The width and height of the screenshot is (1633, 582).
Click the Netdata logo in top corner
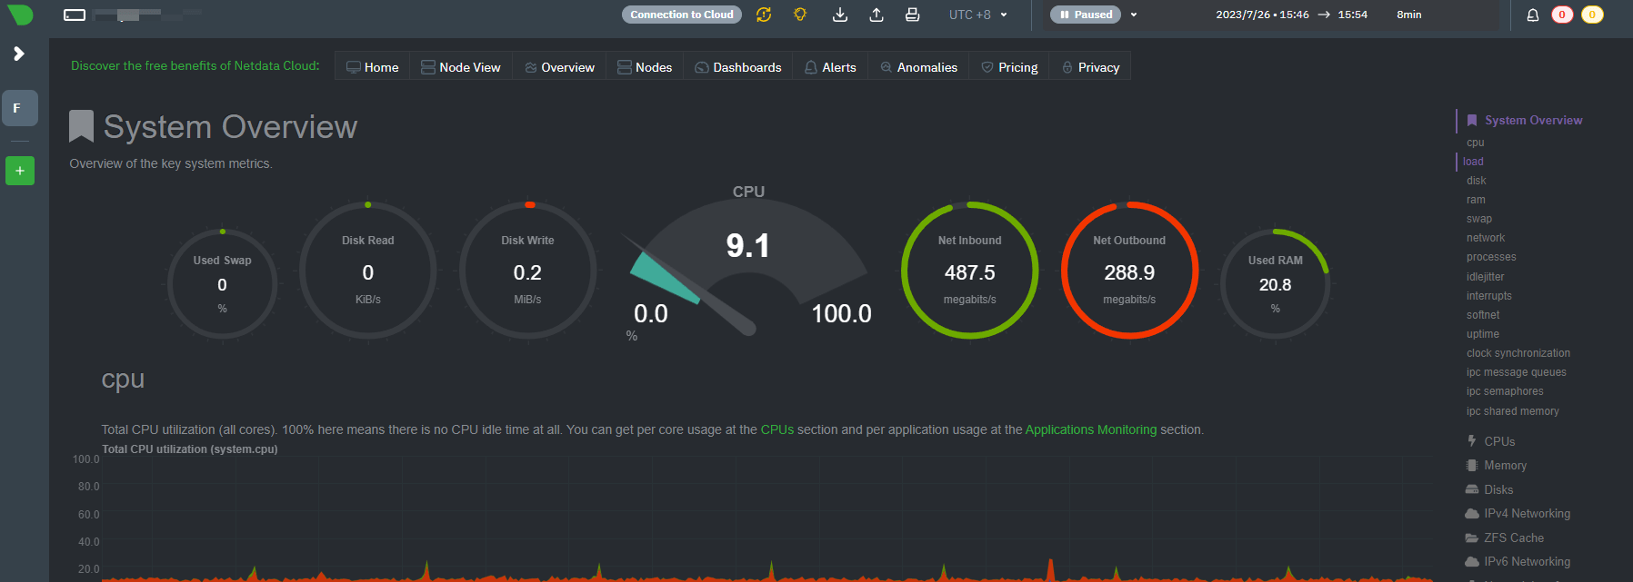(20, 15)
